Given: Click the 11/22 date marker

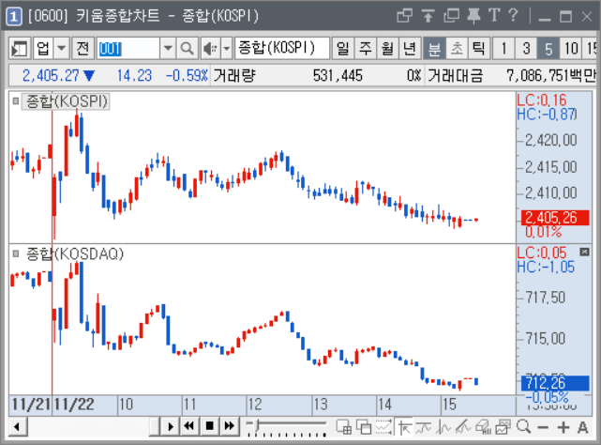Looking at the screenshot, I should [x=74, y=405].
